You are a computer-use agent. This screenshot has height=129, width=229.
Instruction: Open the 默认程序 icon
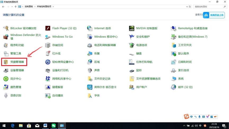(x=173, y=54)
